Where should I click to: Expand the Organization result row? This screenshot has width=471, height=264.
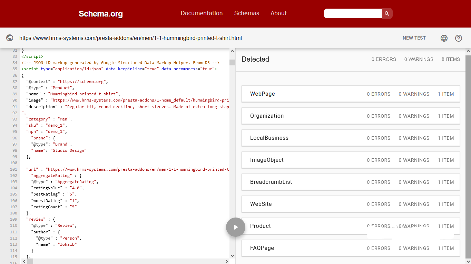351,116
